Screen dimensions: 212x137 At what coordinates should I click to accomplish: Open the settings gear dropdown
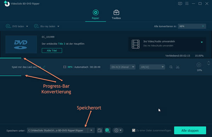[118, 130]
